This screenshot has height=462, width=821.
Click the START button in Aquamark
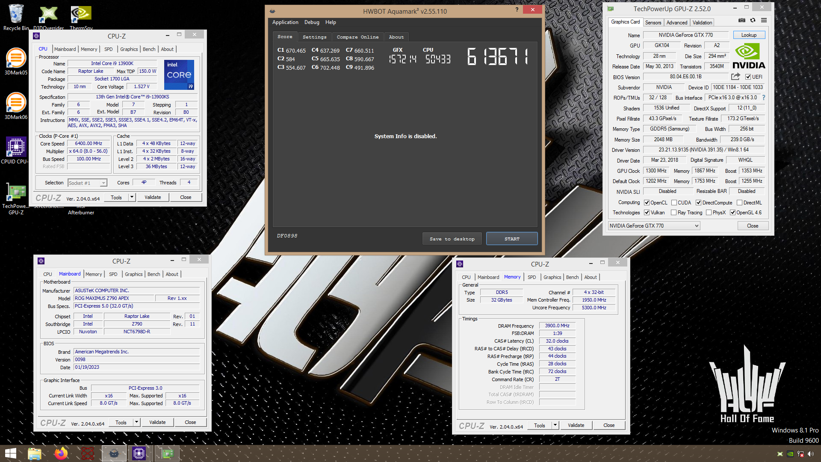(x=512, y=239)
